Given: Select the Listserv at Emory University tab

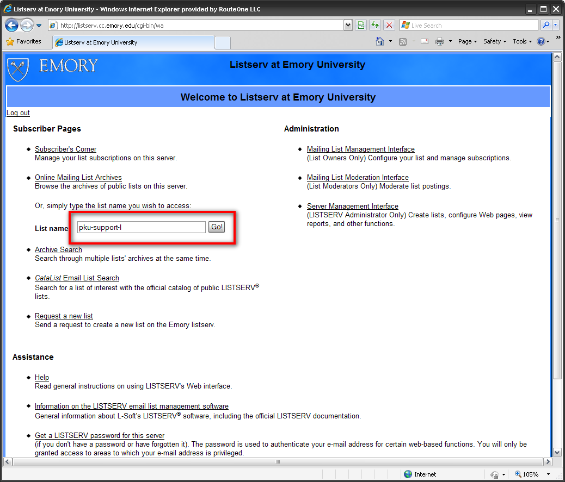Looking at the screenshot, I should click(x=133, y=42).
